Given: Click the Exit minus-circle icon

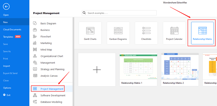Looking at the screenshot, I should pos(4,95).
